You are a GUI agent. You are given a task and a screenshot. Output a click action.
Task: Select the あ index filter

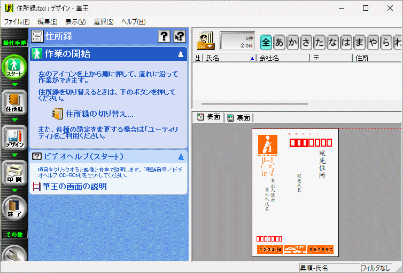point(280,42)
